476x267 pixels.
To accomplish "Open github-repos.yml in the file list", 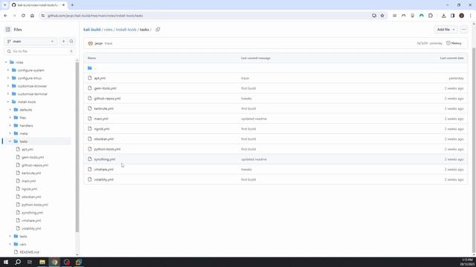I will [107, 99].
